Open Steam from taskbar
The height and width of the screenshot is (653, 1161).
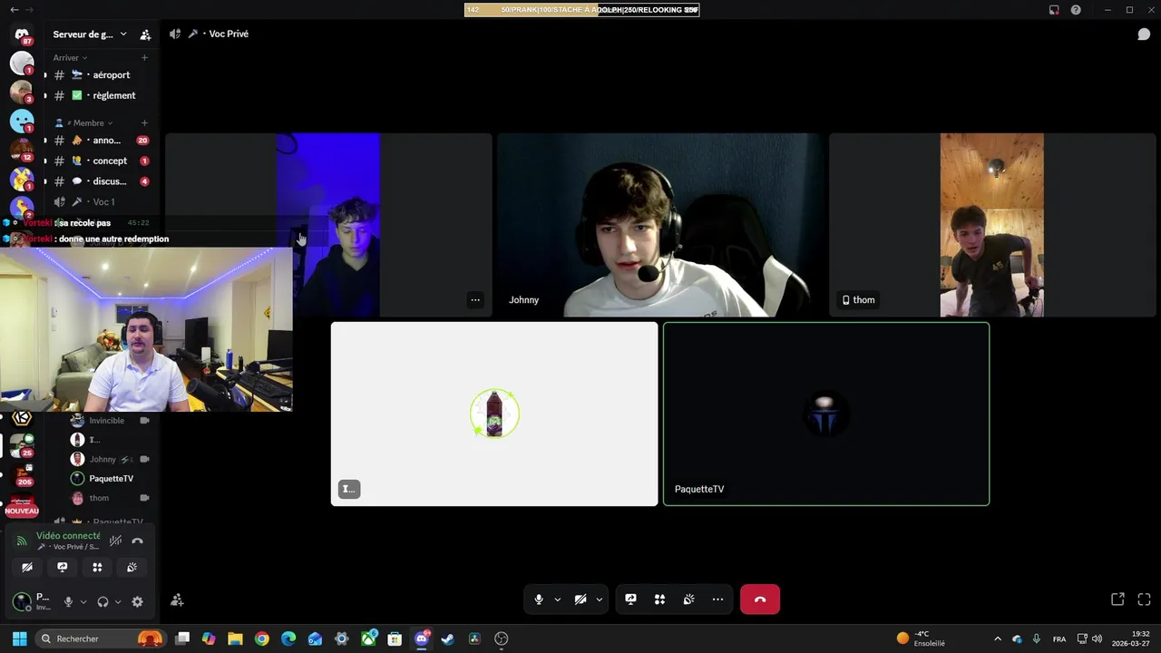pos(448,638)
